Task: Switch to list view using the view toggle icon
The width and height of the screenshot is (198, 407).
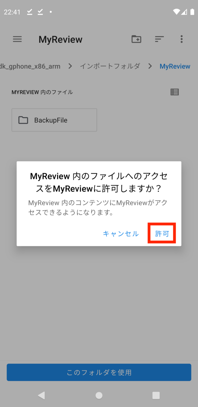Action: (175, 92)
